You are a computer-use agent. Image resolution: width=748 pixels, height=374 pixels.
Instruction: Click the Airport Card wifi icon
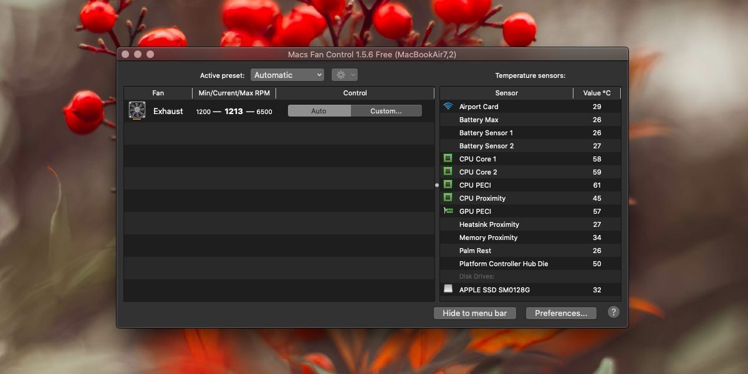coord(448,106)
